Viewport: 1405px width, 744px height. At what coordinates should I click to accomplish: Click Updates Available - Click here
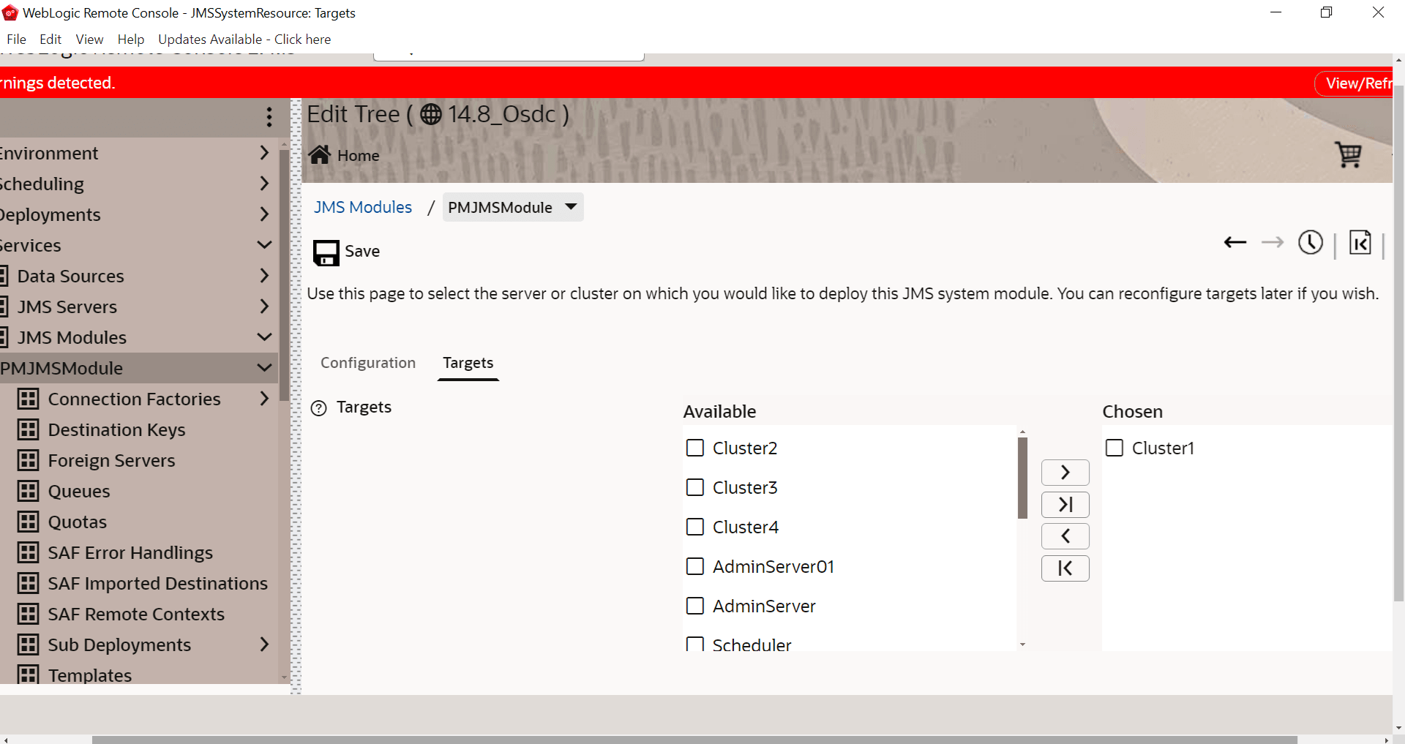(x=244, y=40)
